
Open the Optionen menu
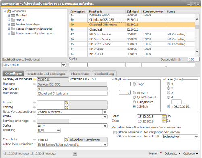191,154
